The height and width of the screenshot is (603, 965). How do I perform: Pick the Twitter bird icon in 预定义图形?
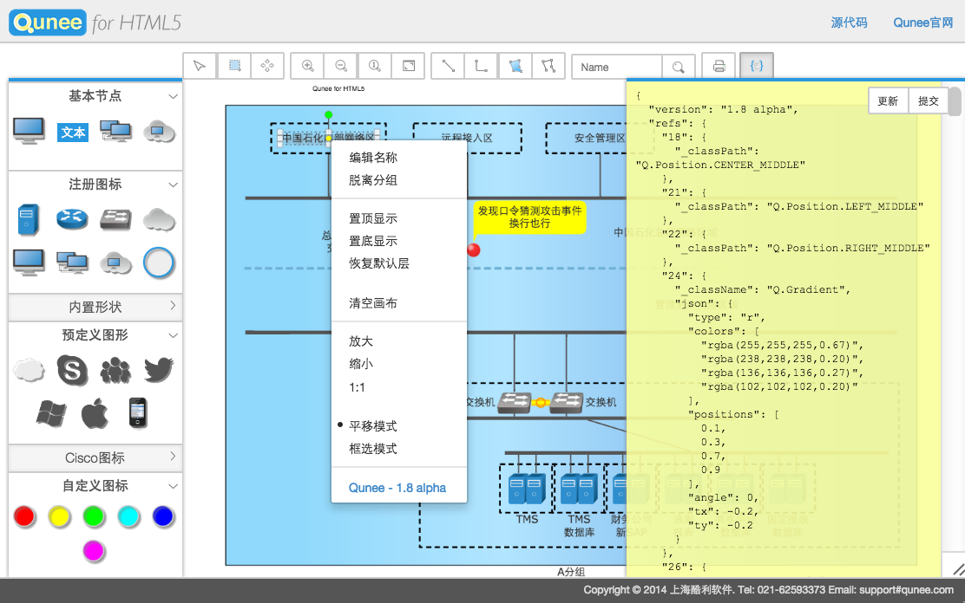[159, 370]
